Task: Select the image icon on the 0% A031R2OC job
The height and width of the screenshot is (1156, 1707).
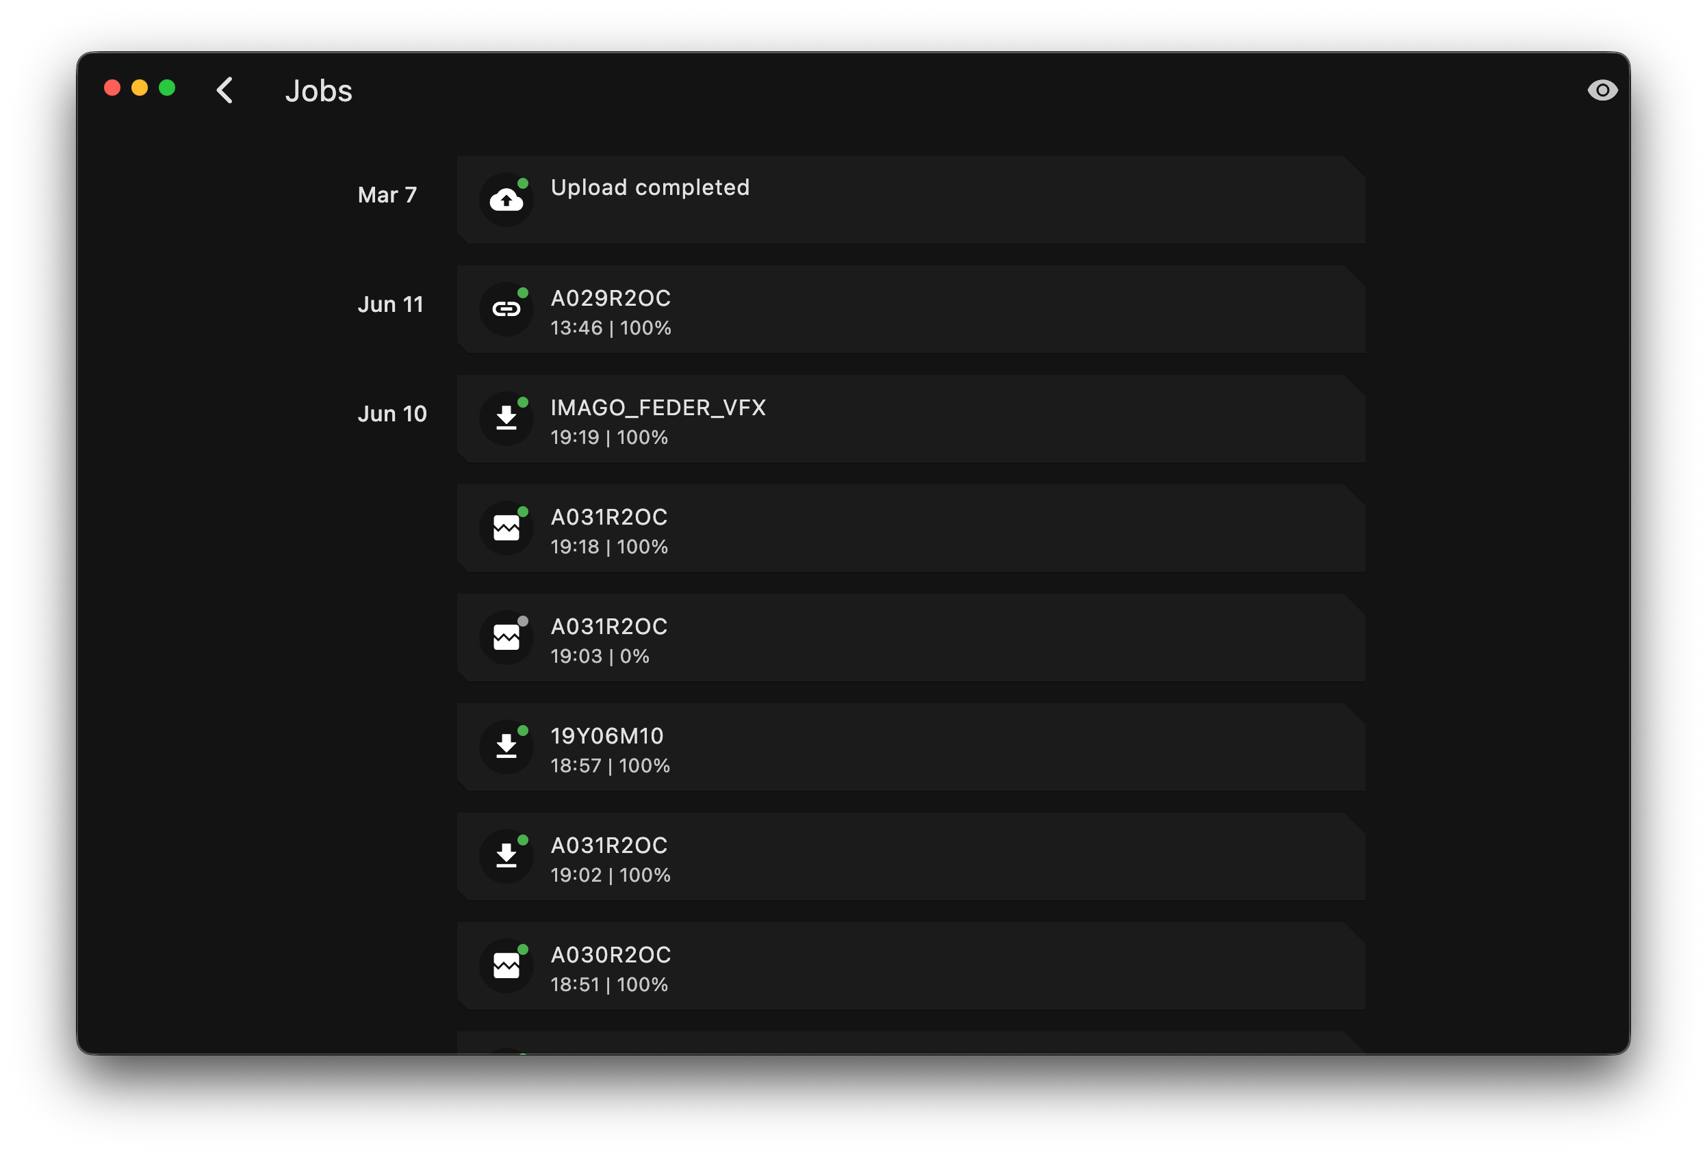Action: tap(506, 636)
